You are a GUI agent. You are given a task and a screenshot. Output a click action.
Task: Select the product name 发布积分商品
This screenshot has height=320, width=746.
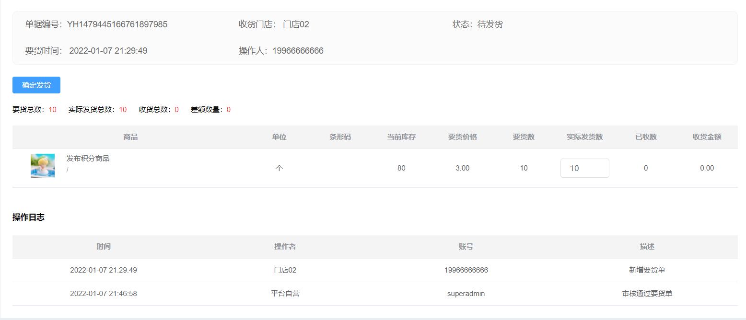click(x=88, y=159)
